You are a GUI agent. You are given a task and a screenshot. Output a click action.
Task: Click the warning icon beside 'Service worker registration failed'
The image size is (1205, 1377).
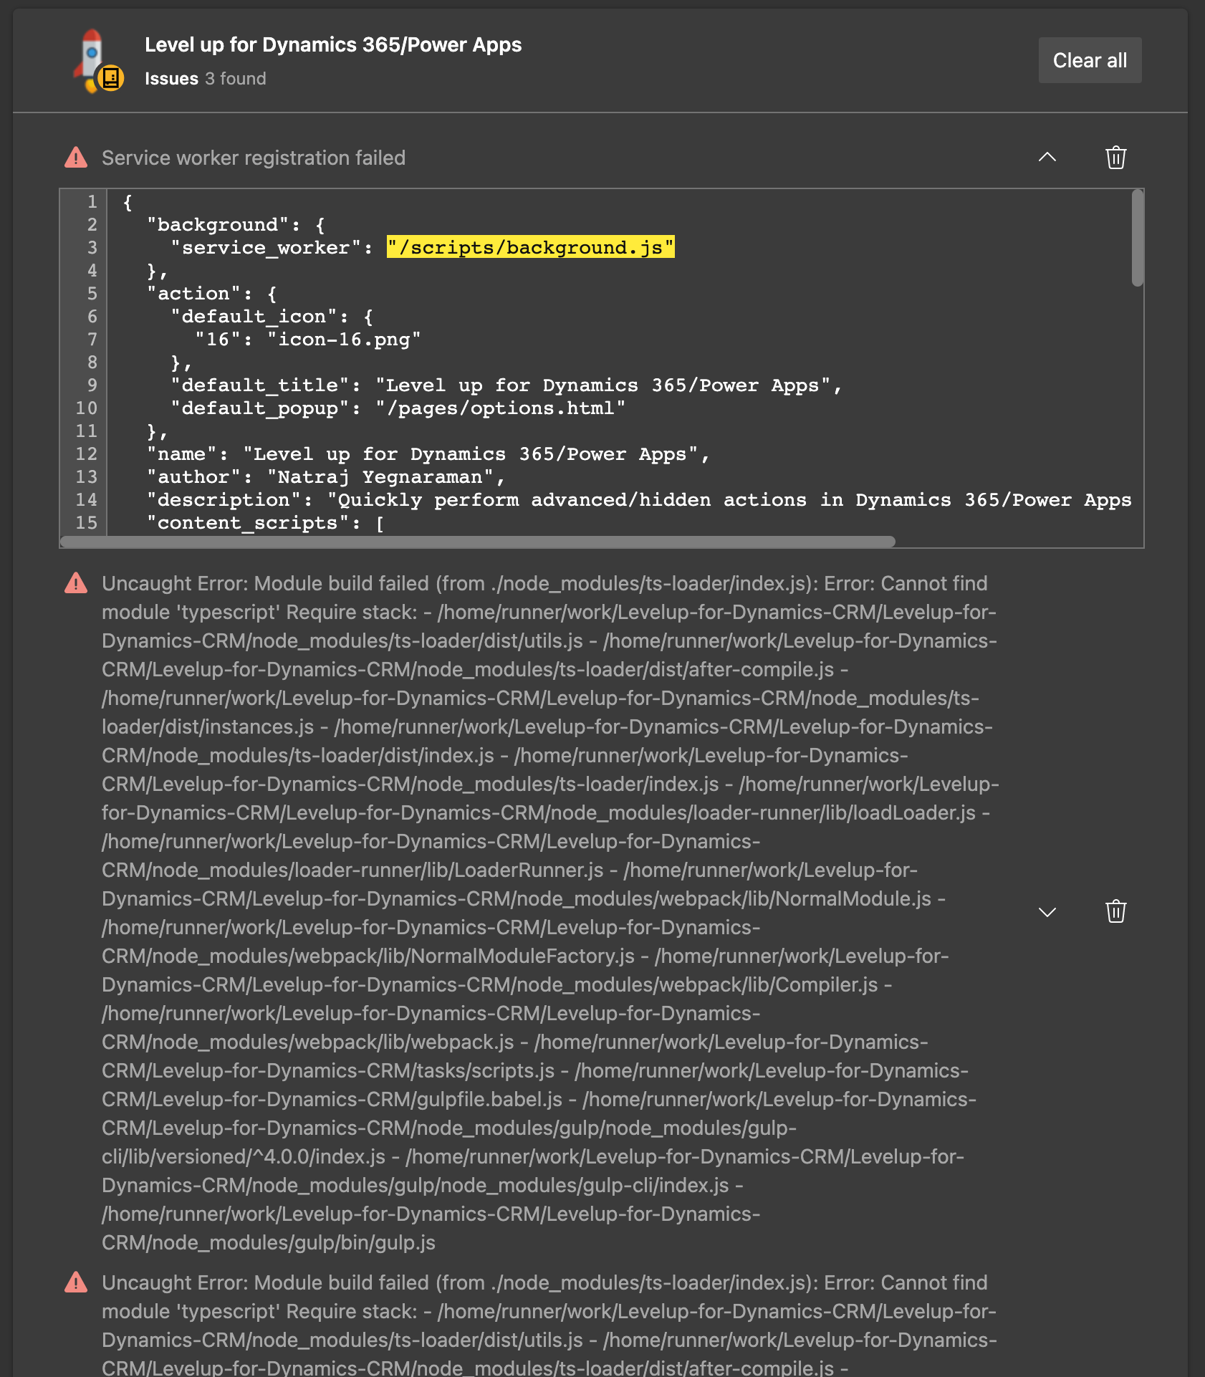(x=76, y=157)
